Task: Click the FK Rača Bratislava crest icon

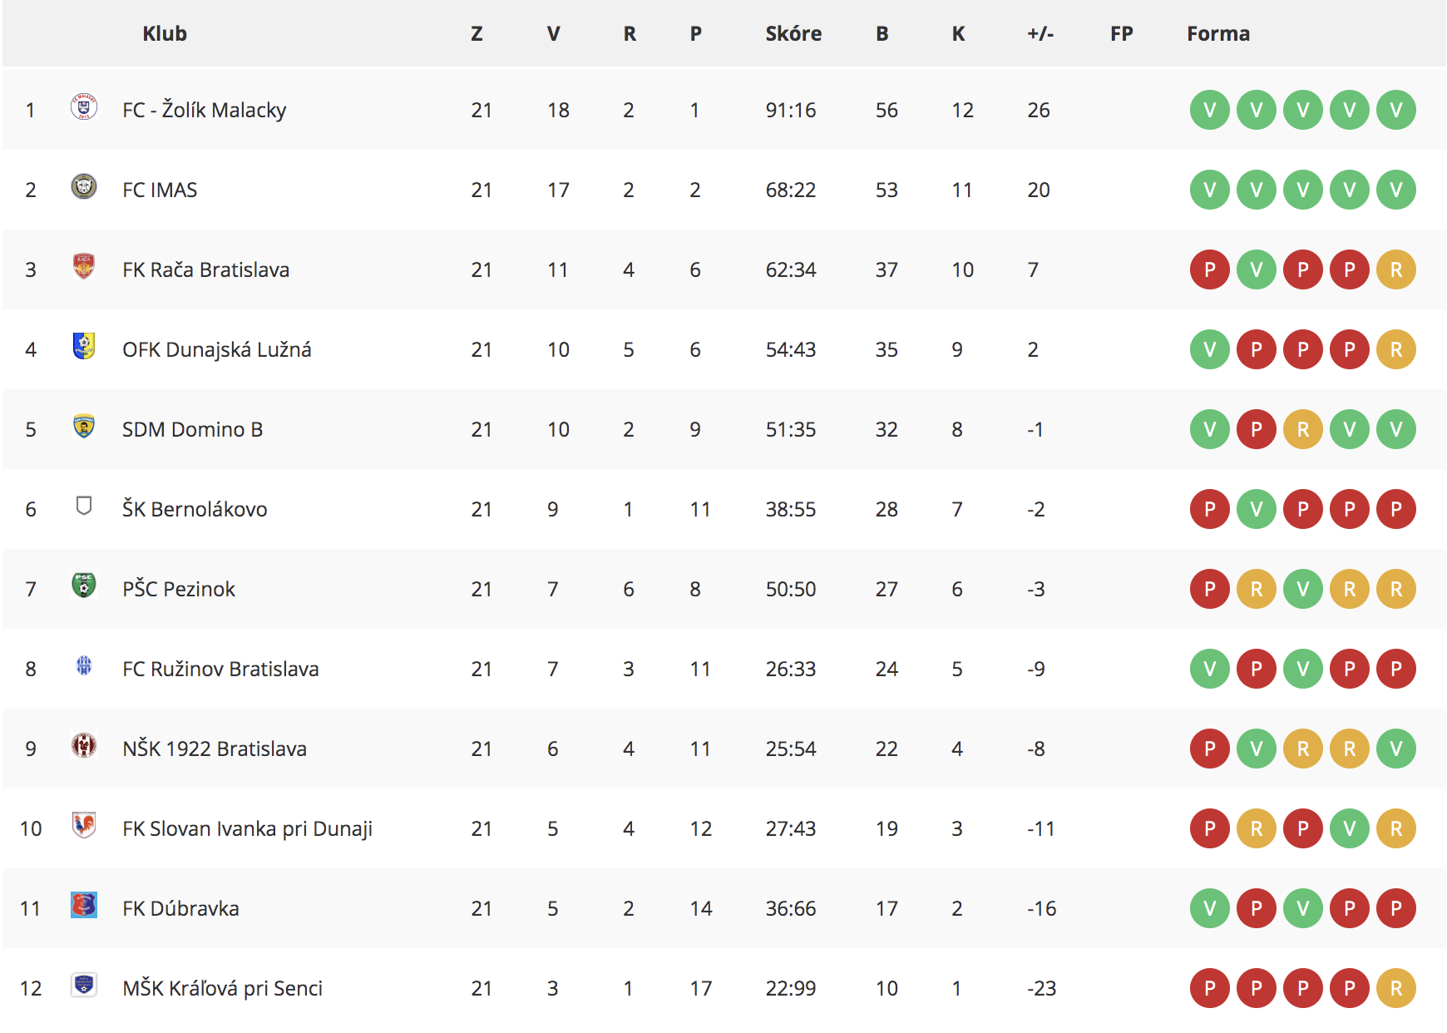Action: tap(84, 266)
